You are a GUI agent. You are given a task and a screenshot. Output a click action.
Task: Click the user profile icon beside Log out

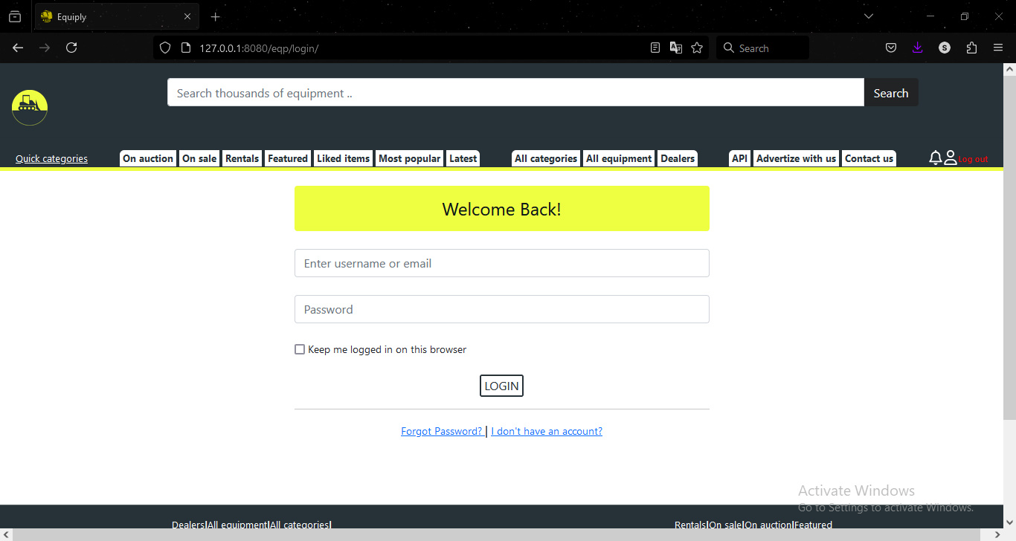pos(950,157)
